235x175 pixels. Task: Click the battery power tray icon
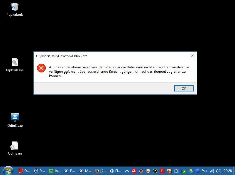click(204, 171)
